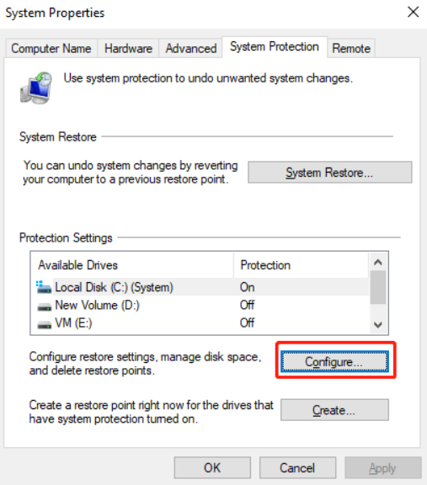
Task: Click the system protection computer icon
Action: click(x=36, y=88)
